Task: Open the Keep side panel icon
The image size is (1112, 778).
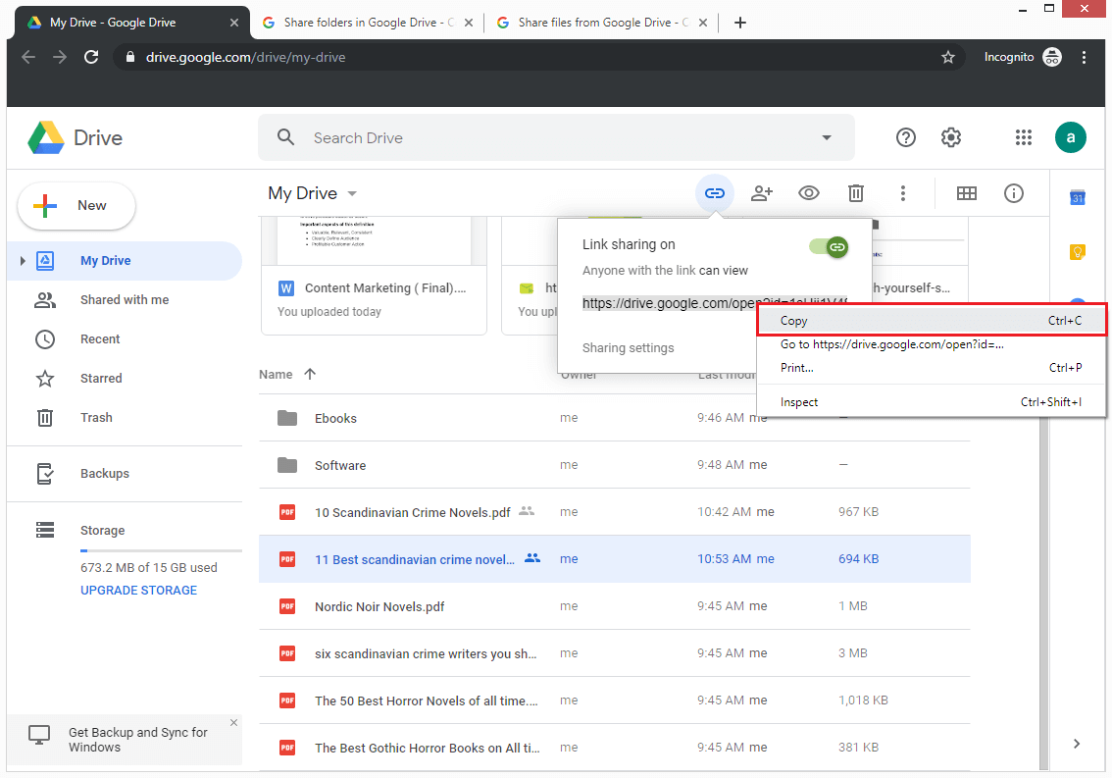Action: 1078,251
